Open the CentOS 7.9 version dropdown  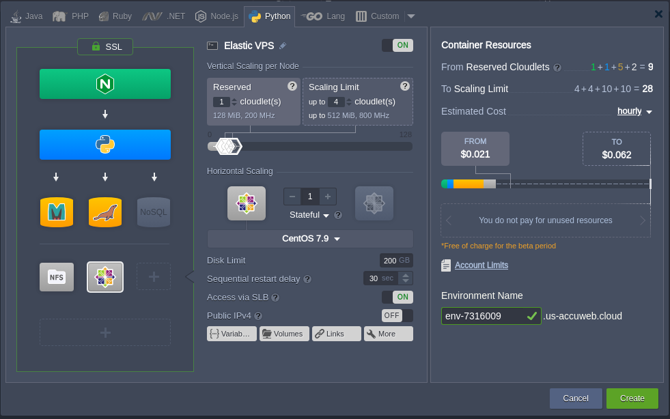coord(310,239)
